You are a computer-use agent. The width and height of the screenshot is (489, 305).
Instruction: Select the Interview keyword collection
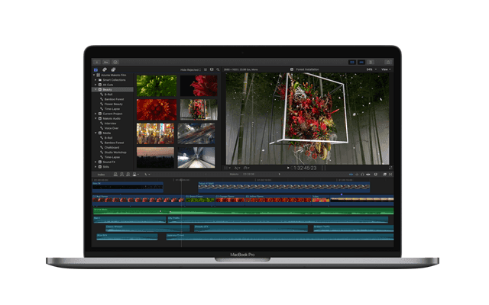(x=108, y=124)
